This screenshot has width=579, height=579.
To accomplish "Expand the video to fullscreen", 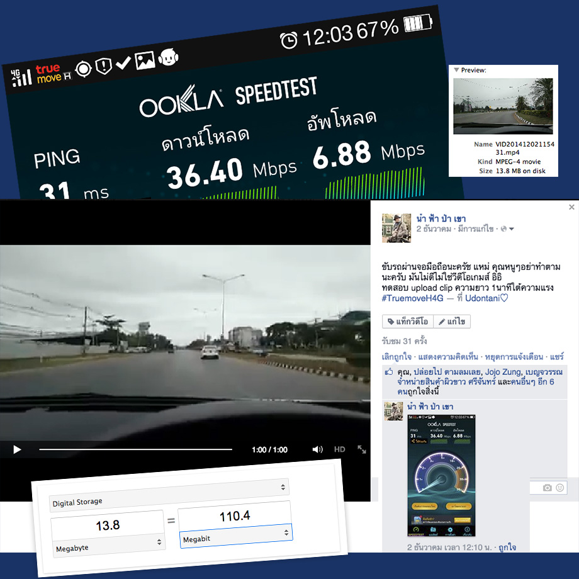I will 362,449.
